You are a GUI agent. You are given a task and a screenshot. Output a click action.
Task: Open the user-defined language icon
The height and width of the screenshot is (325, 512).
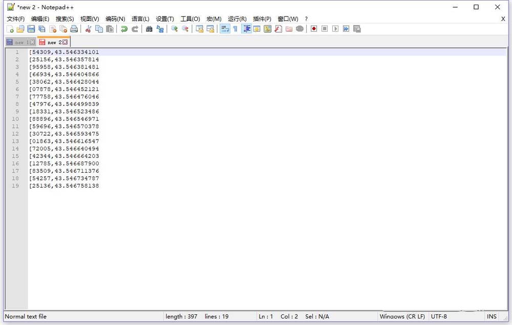(257, 29)
